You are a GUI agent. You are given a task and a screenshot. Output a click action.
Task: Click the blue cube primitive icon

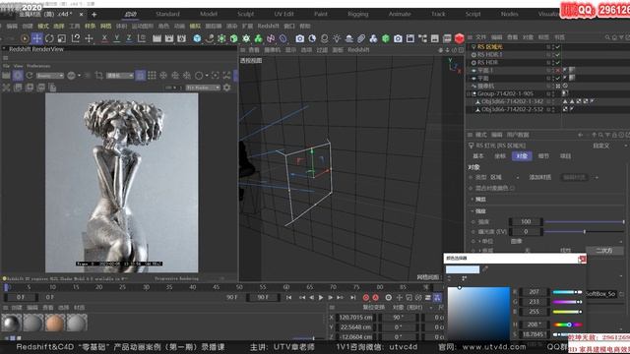tap(197, 38)
